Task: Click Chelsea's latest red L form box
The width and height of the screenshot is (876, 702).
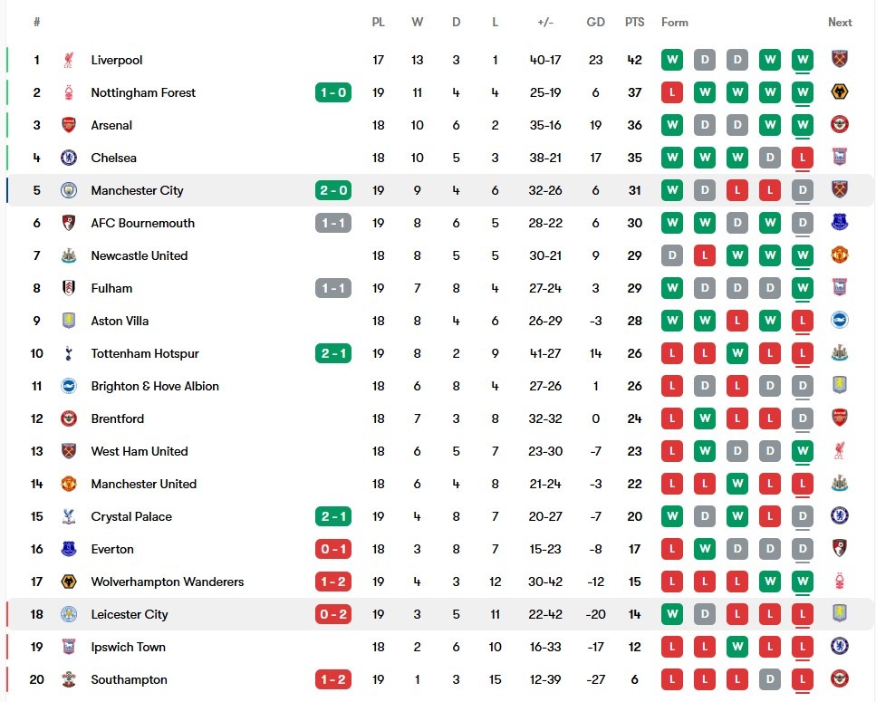Action: tap(803, 158)
